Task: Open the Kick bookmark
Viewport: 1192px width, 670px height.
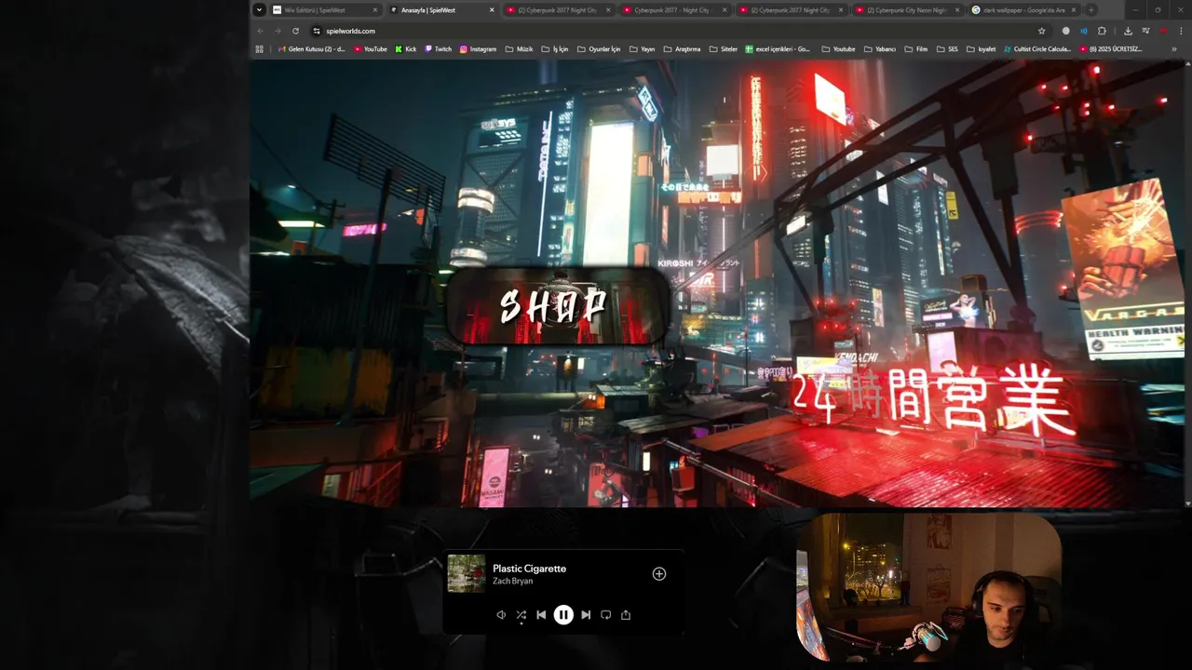Action: tap(406, 49)
